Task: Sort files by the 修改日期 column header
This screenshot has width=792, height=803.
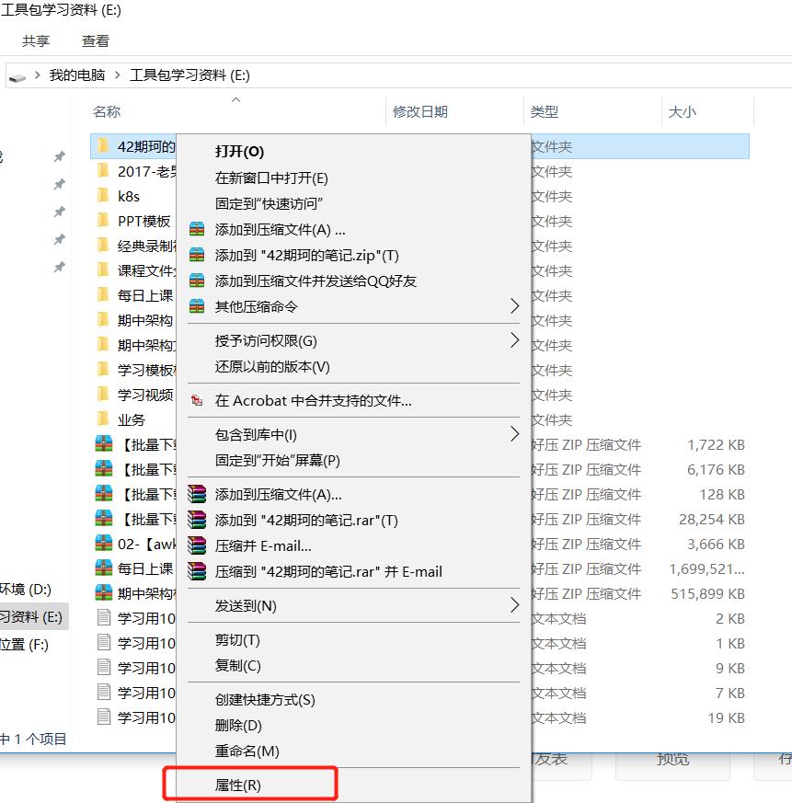Action: 422,111
